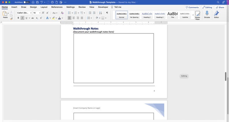Expand the undo history dropdown
The image size is (229, 122).
coord(44,2)
